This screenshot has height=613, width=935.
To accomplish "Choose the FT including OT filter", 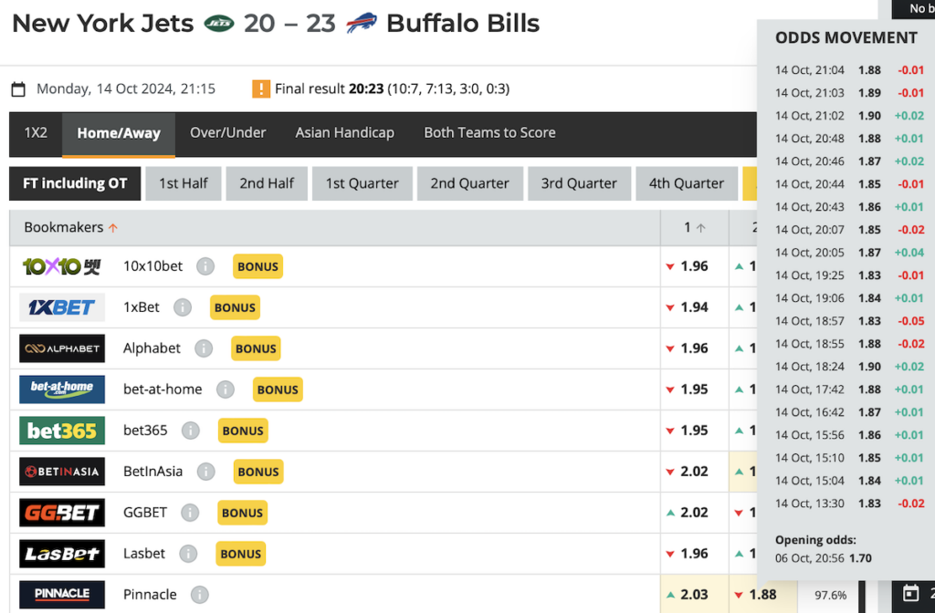I will pyautogui.click(x=75, y=183).
